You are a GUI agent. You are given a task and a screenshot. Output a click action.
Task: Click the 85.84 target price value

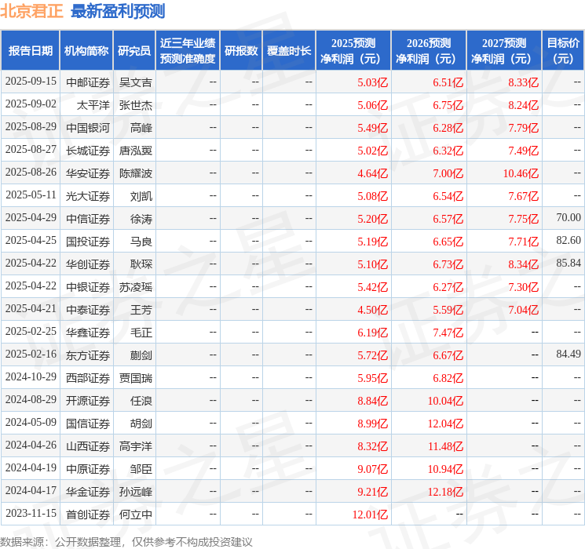(x=568, y=264)
